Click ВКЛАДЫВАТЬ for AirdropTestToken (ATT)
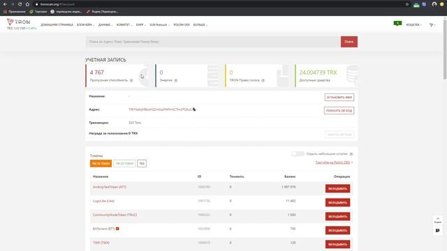 337,189
